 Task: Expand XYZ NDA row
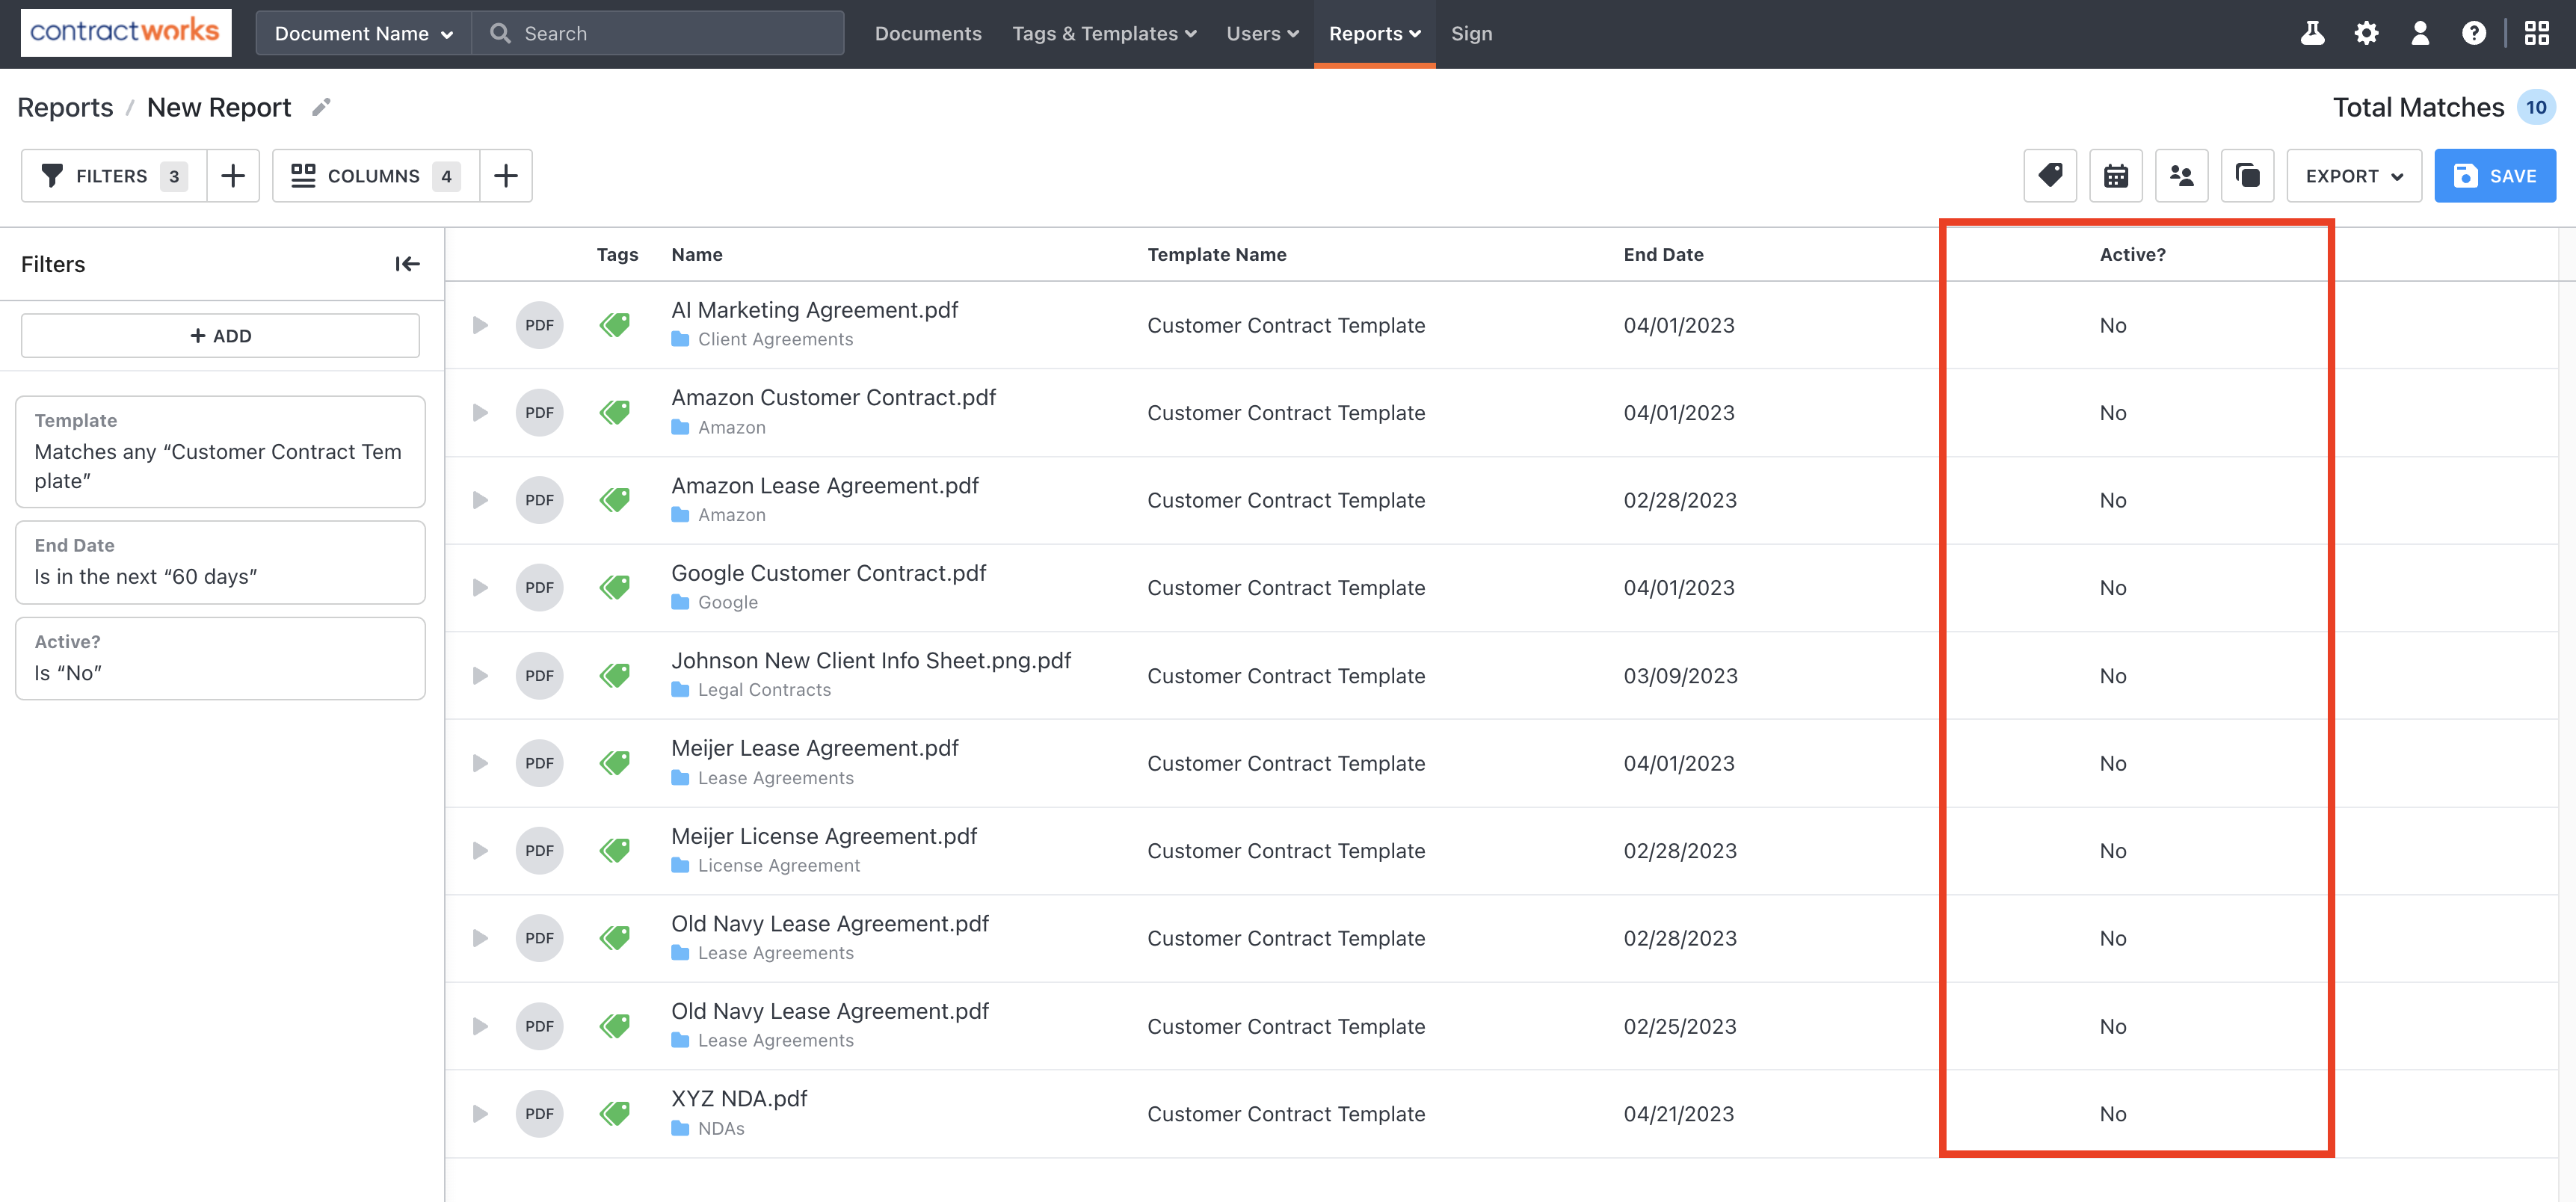[x=480, y=1113]
